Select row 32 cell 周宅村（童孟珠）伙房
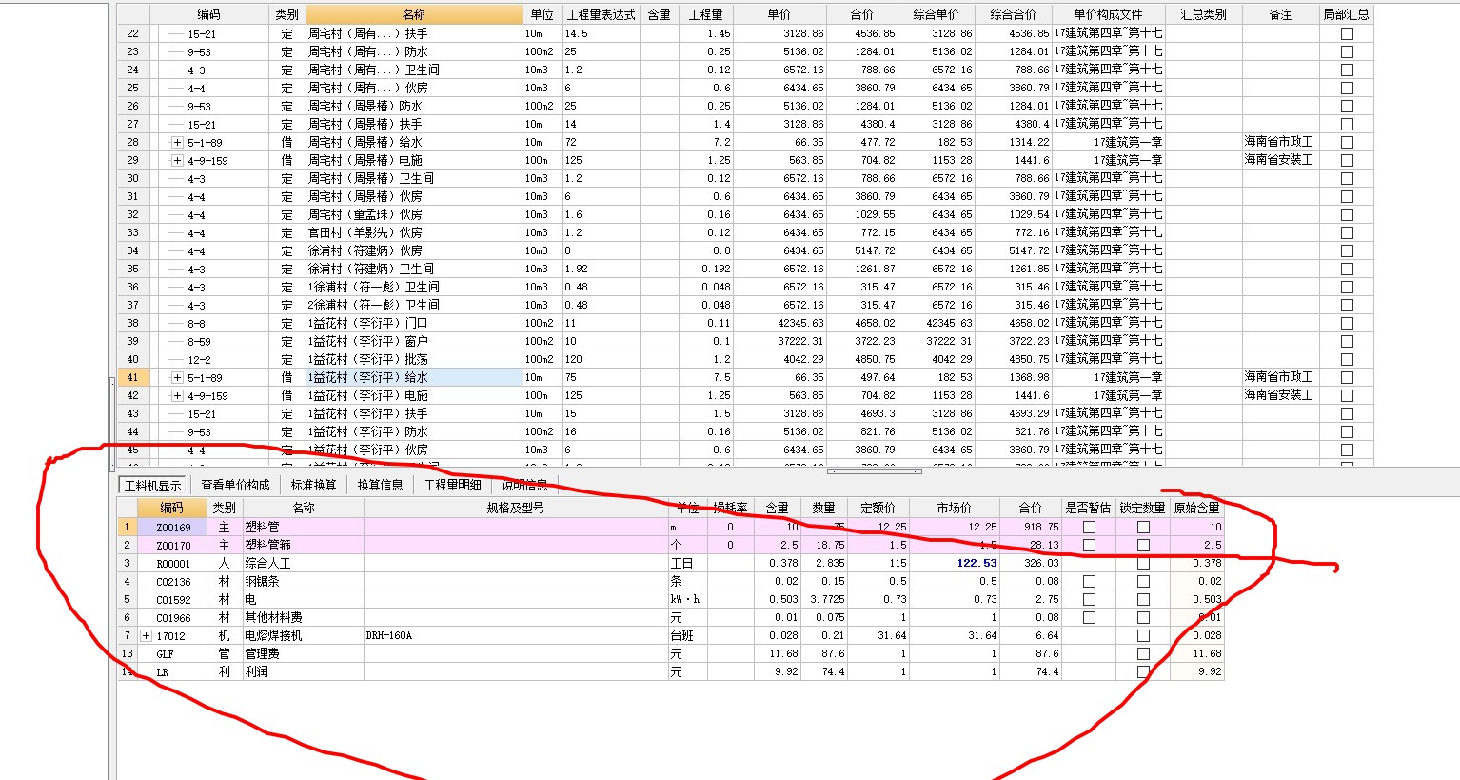1460x780 pixels. click(414, 214)
